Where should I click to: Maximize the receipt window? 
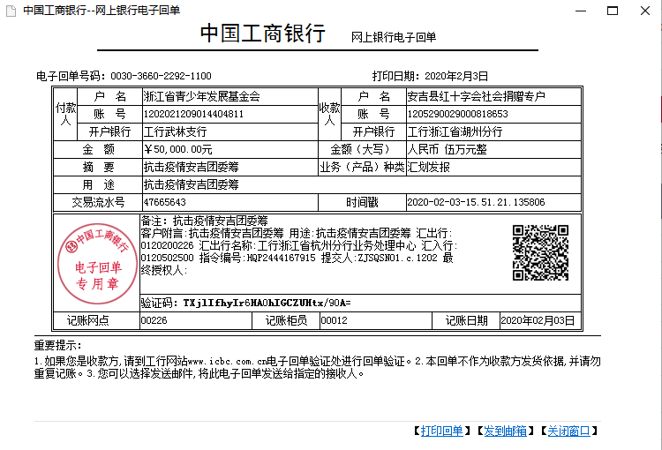click(x=613, y=11)
